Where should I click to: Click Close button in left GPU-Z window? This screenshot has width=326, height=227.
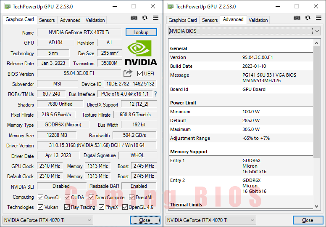point(145,220)
